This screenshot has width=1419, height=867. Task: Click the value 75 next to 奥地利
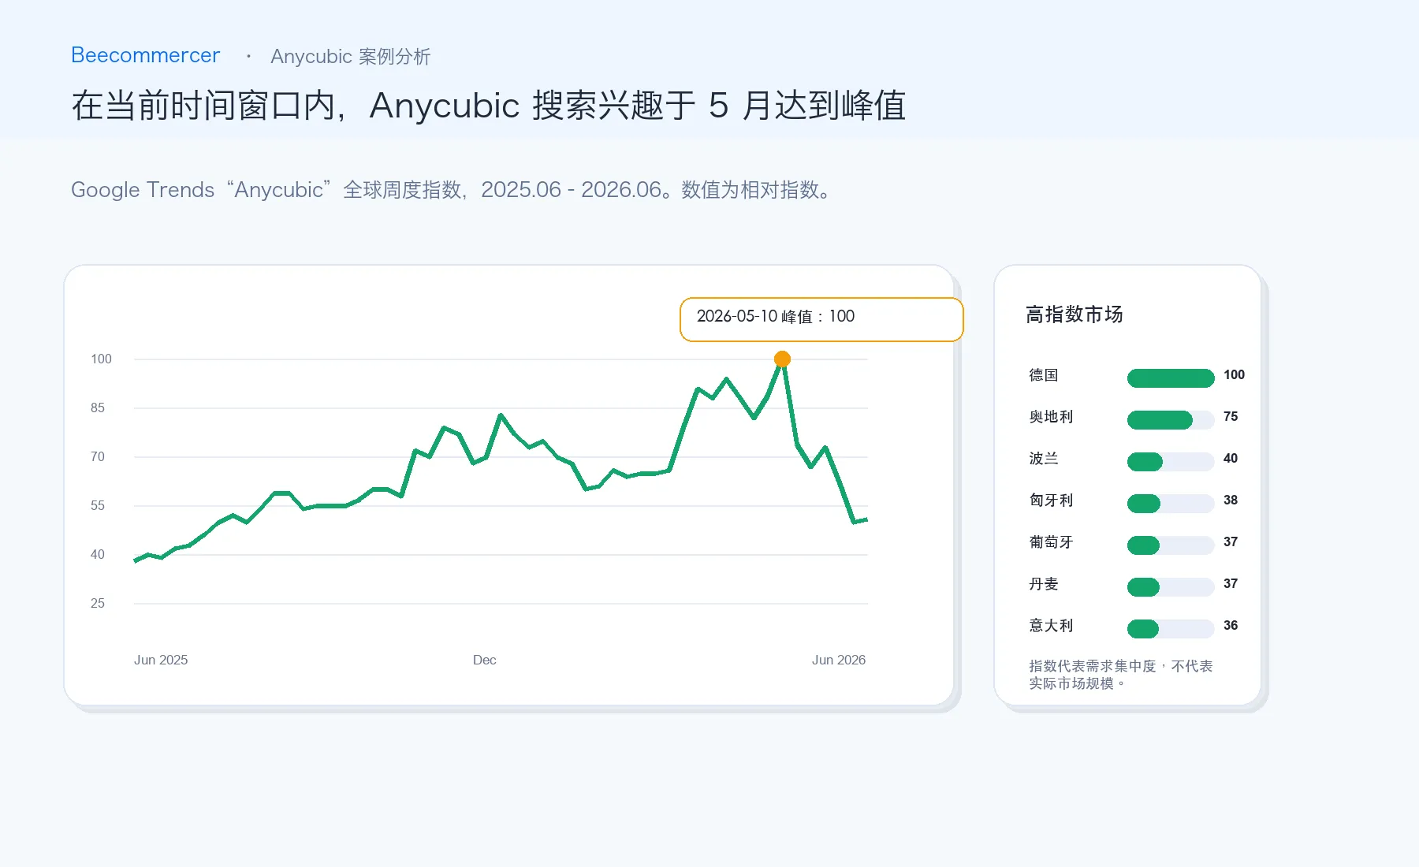click(1231, 416)
